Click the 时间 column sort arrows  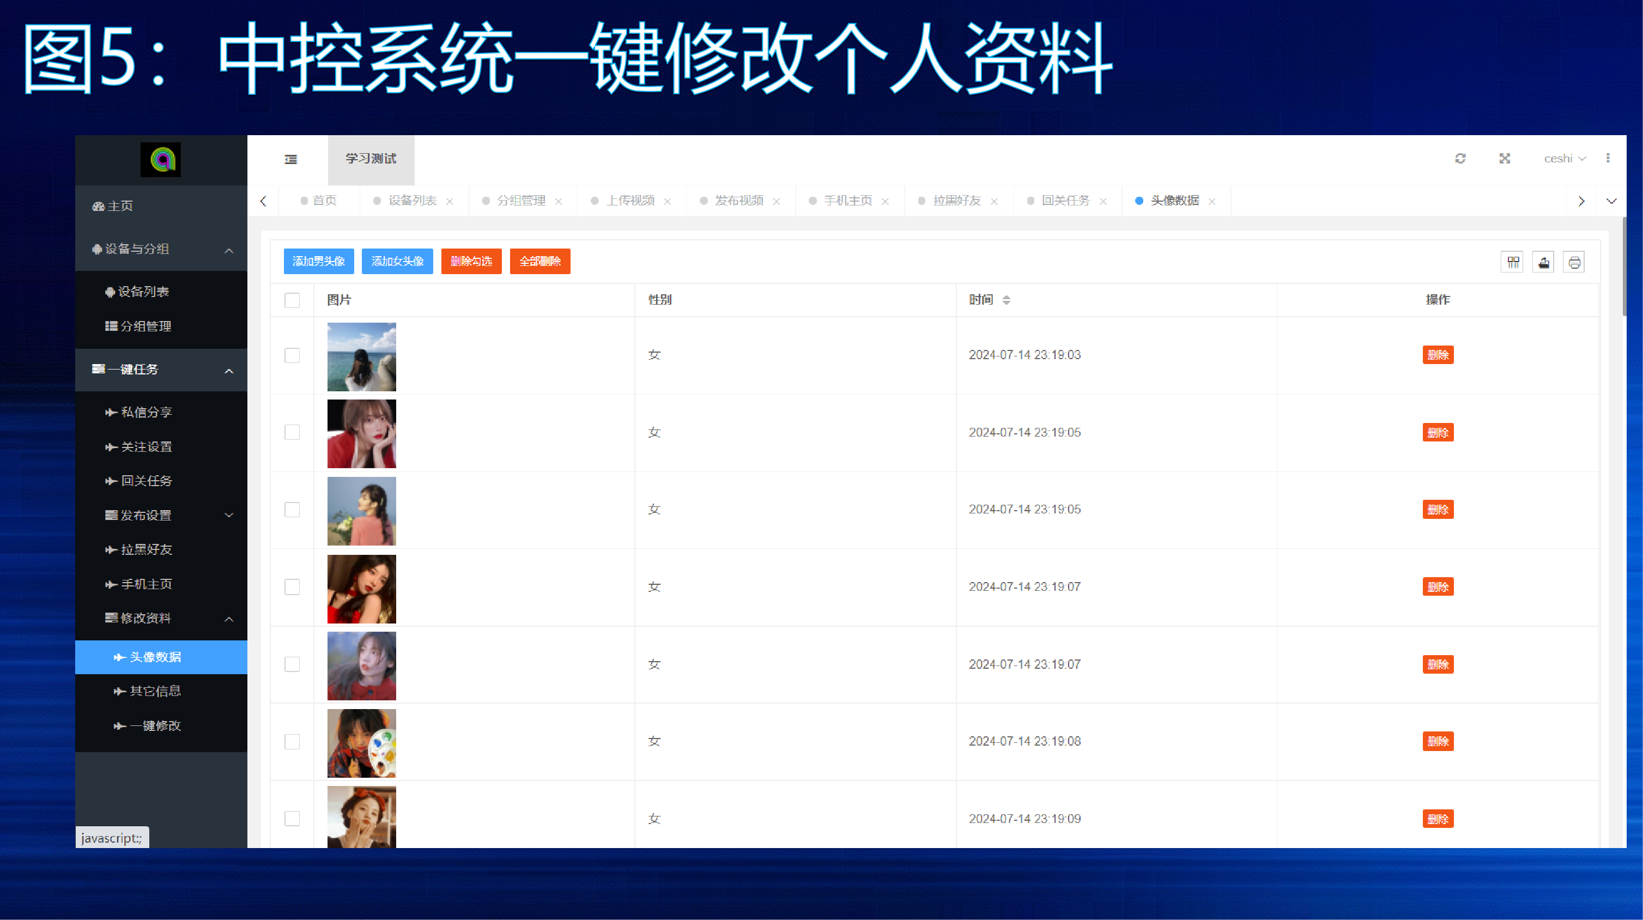[x=1006, y=300]
